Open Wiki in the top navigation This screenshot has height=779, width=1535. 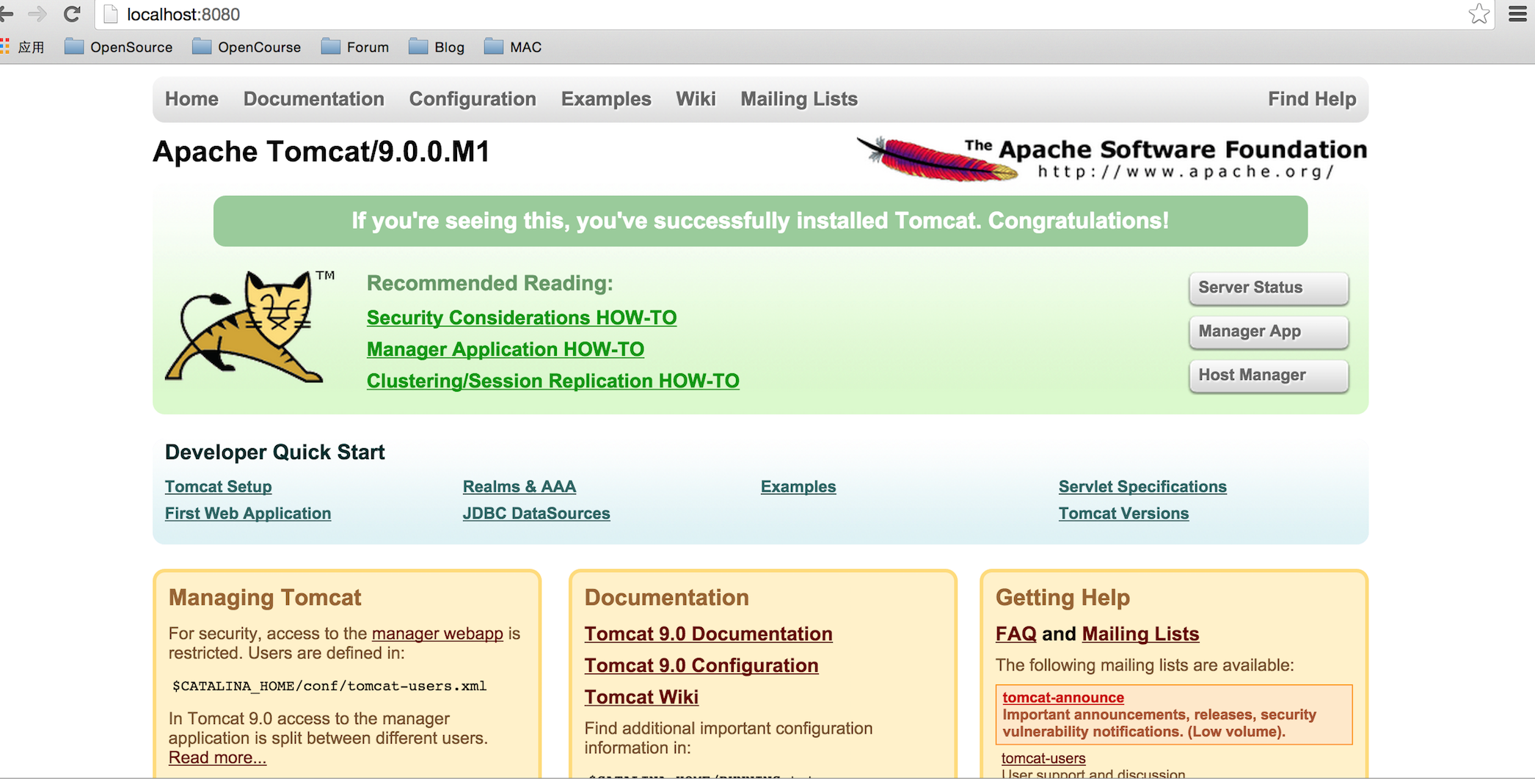click(696, 99)
